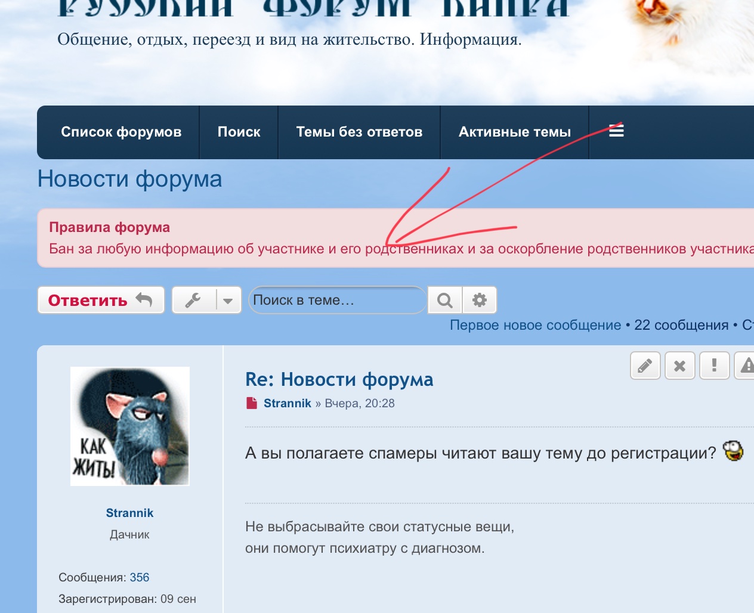Image resolution: width=754 pixels, height=613 pixels.
Task: Click the edit post pencil icon
Action: click(x=645, y=366)
